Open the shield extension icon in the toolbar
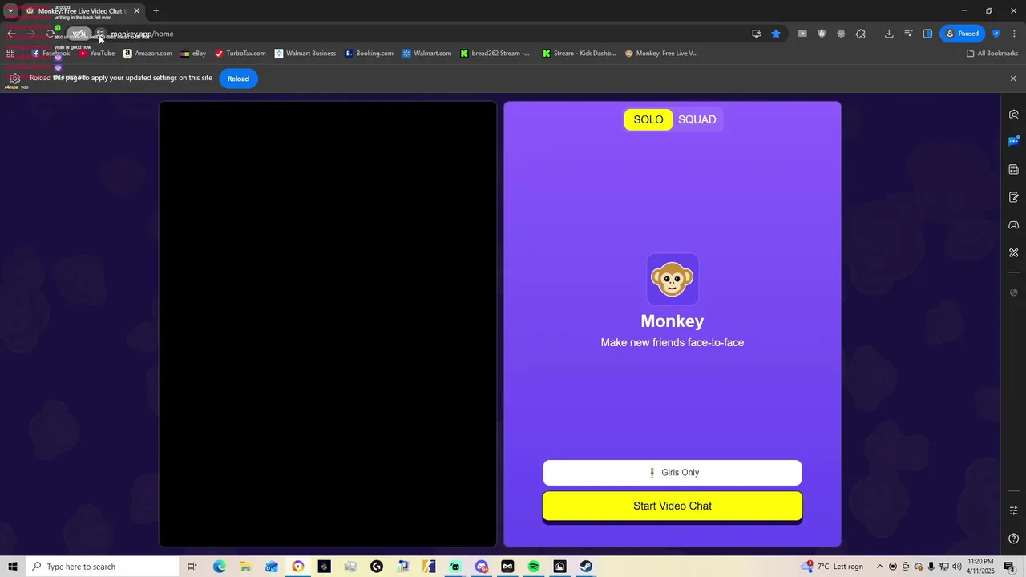 tap(822, 34)
